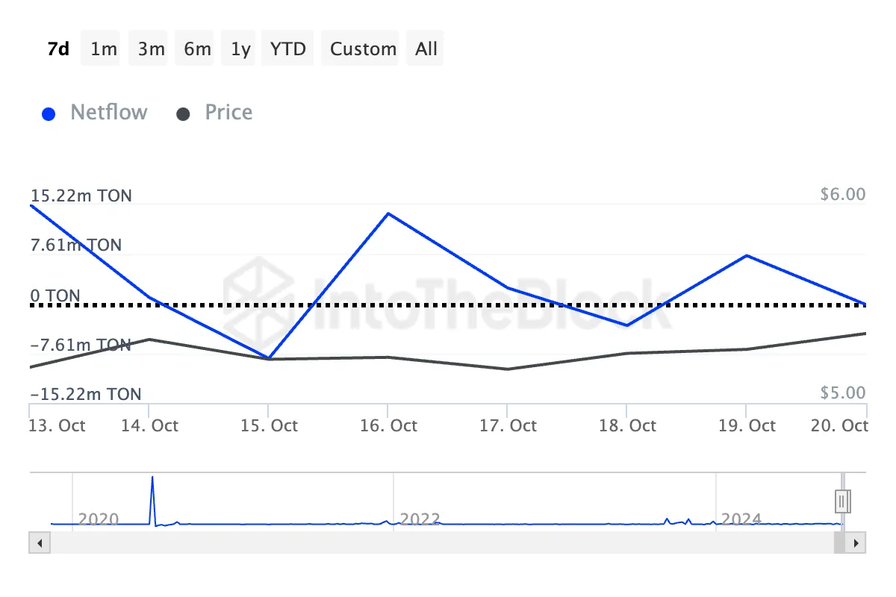Click the Netflow low point on 15. Oct
The height and width of the screenshot is (597, 896).
point(269,357)
